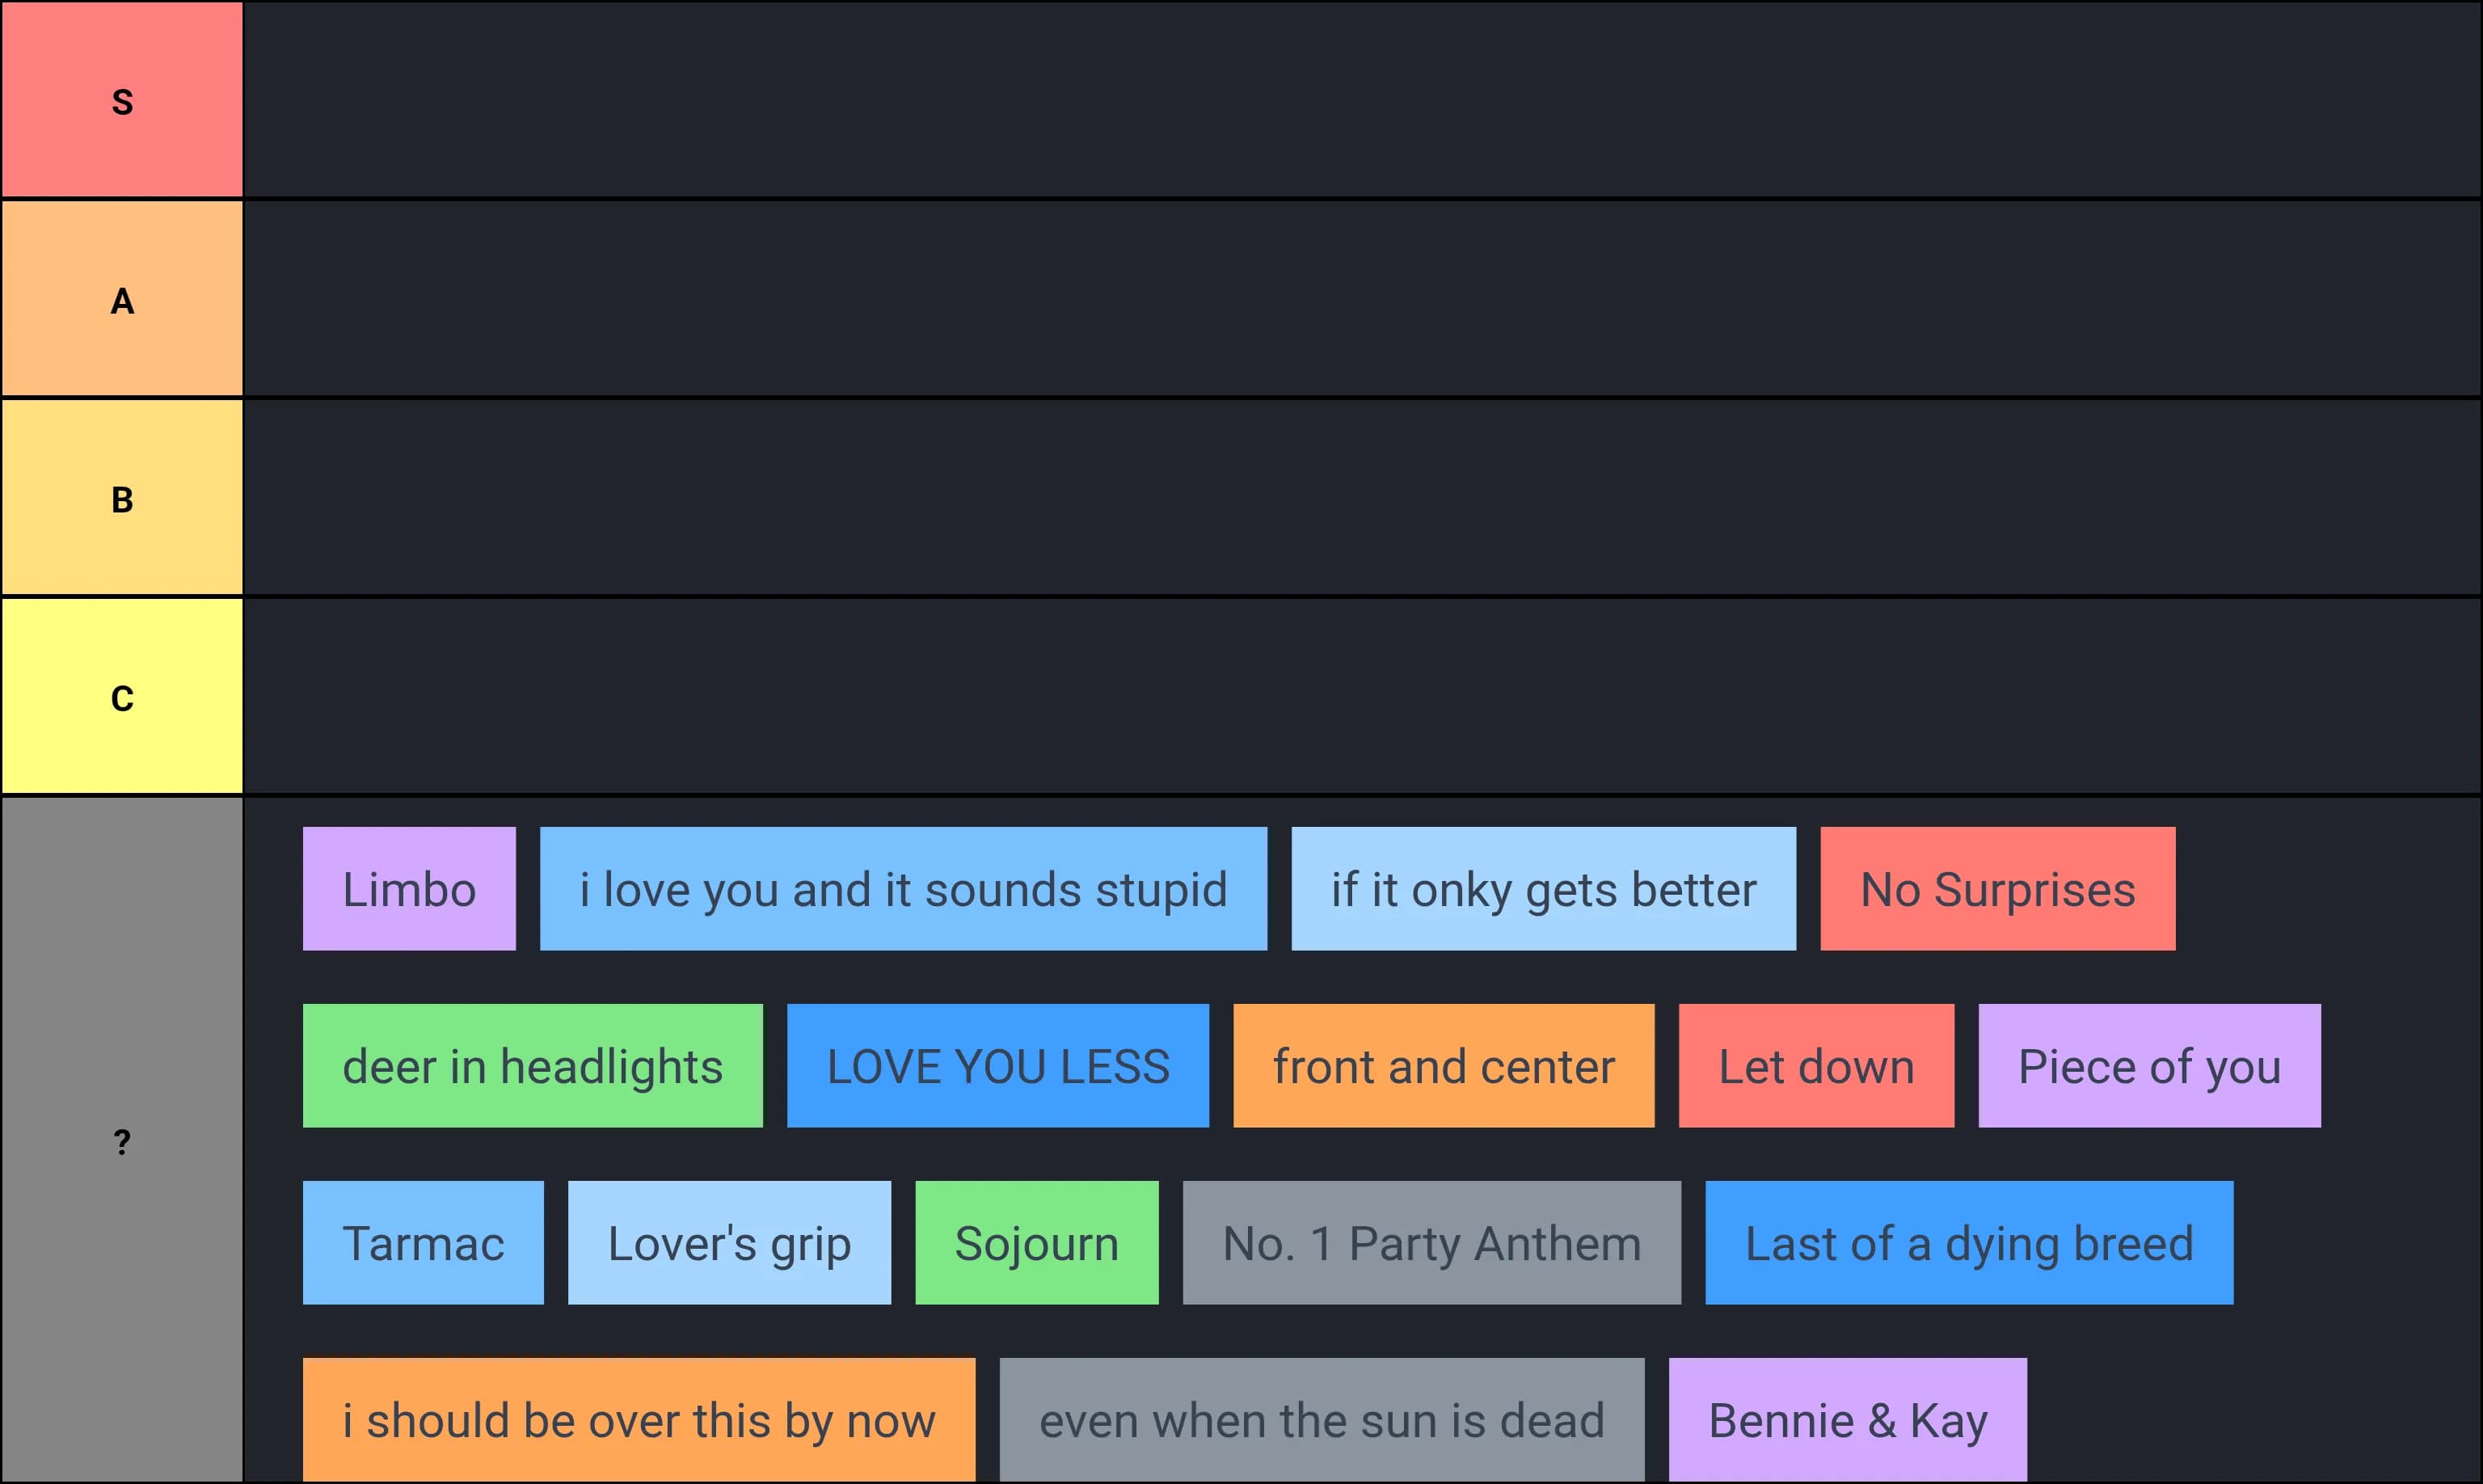Choose the LOVE YOU LESS tile
2483x1484 pixels.
(x=997, y=1066)
